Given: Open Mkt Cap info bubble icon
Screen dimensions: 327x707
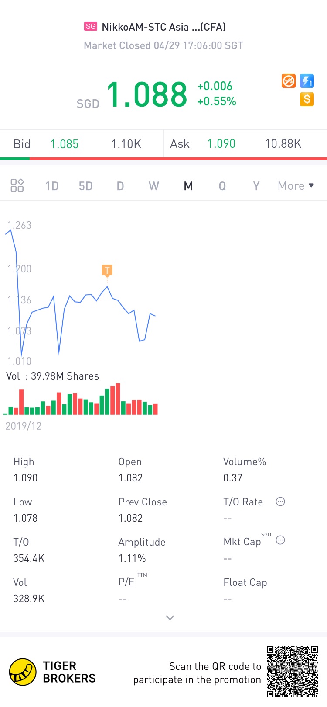Looking at the screenshot, I should point(280,540).
